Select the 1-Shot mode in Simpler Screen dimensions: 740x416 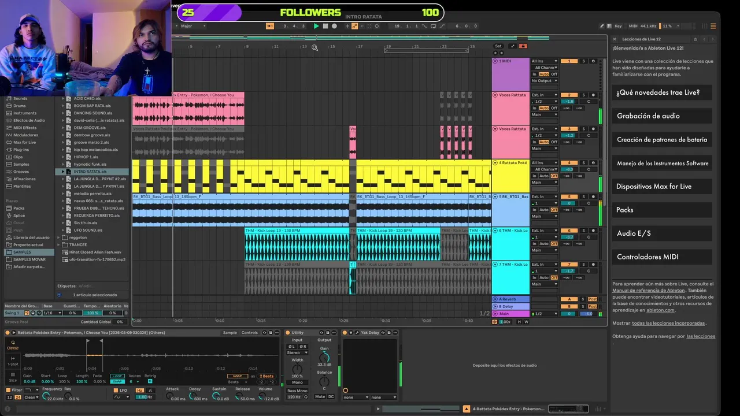13,361
